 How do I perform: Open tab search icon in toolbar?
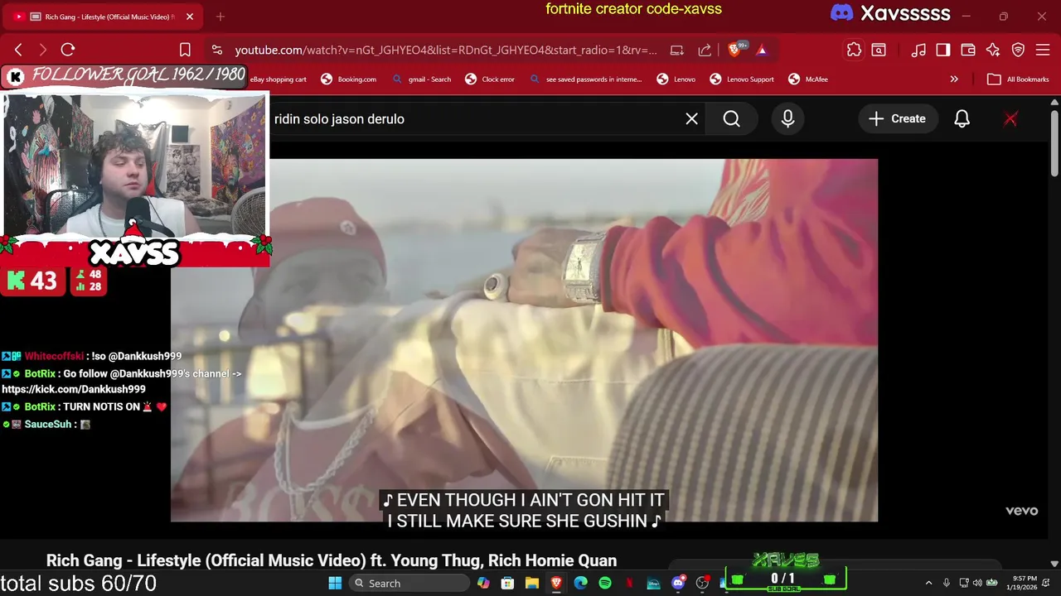pyautogui.click(x=879, y=50)
